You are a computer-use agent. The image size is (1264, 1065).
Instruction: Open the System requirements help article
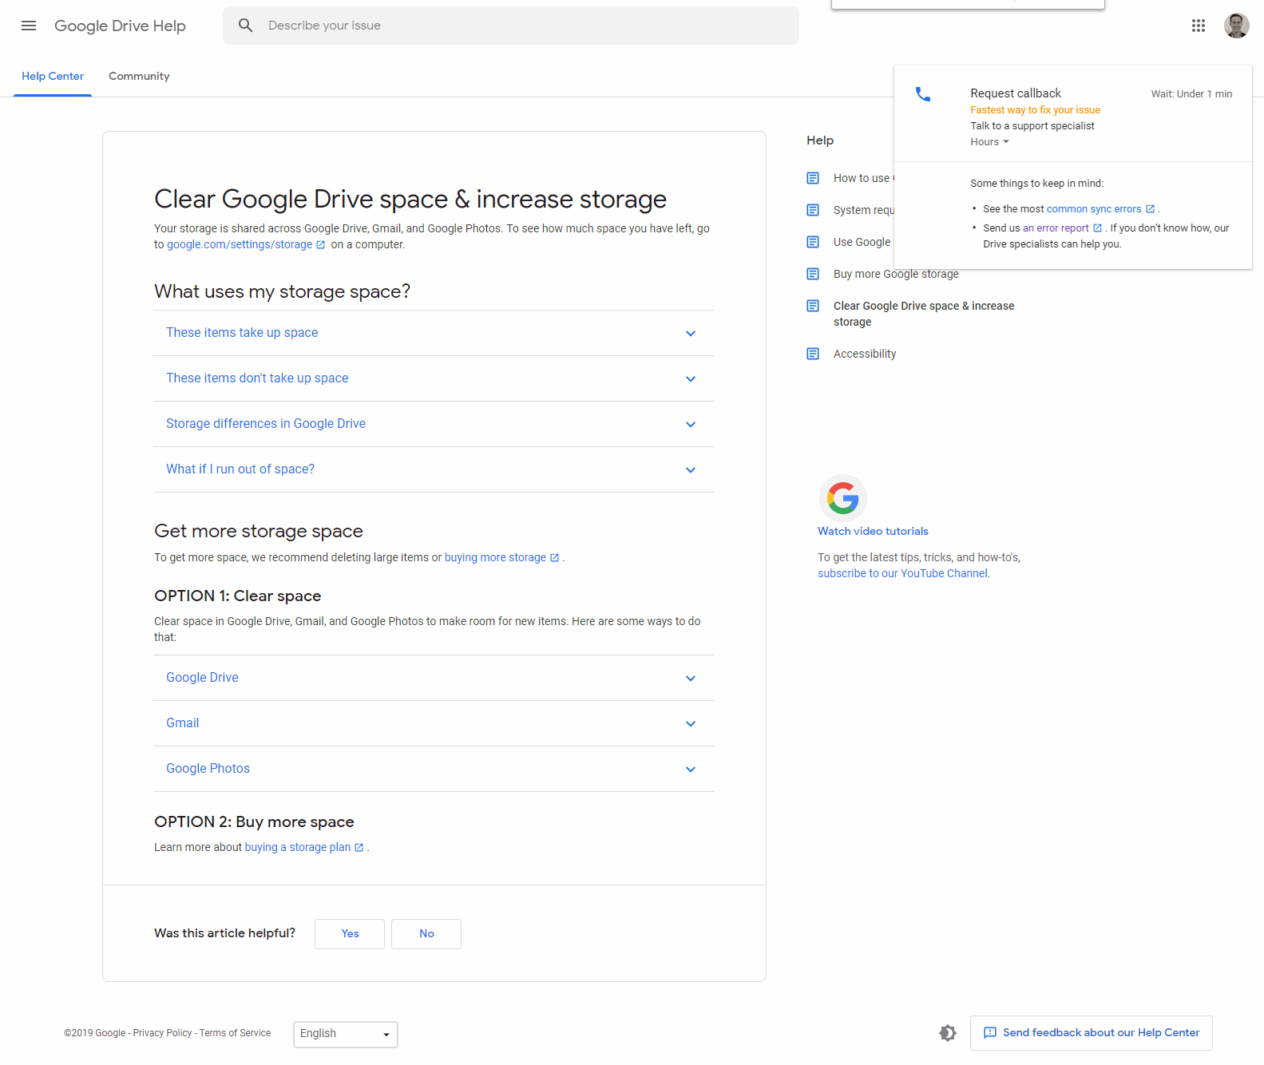coord(864,210)
